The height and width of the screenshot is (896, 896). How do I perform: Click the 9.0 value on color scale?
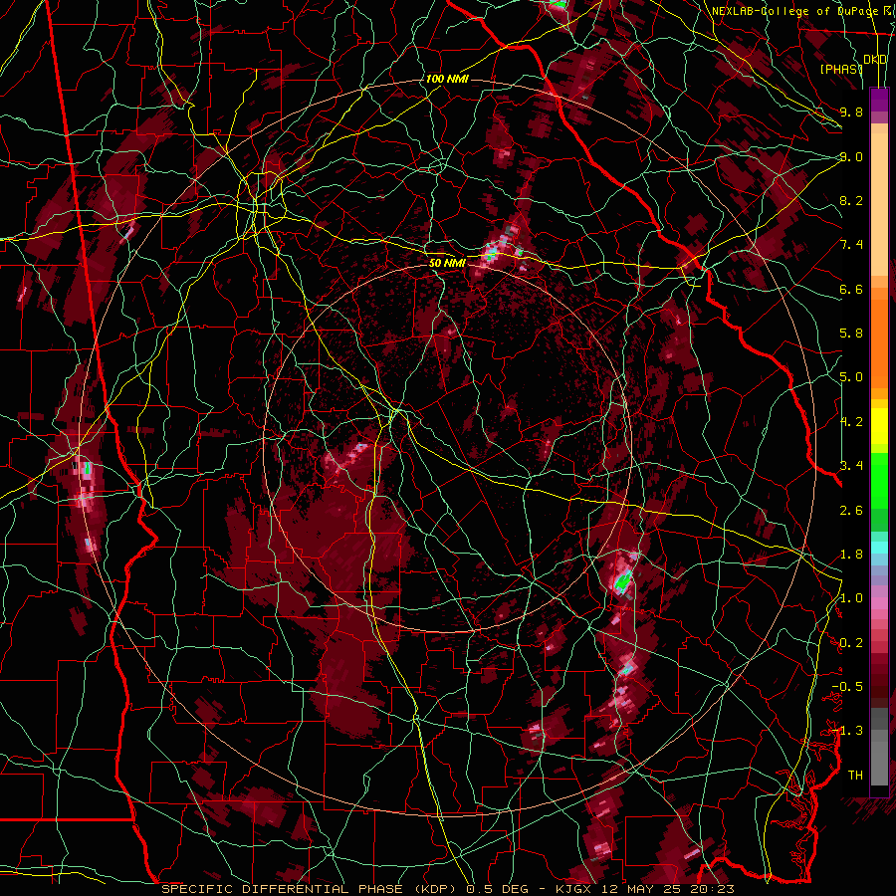coord(851,156)
